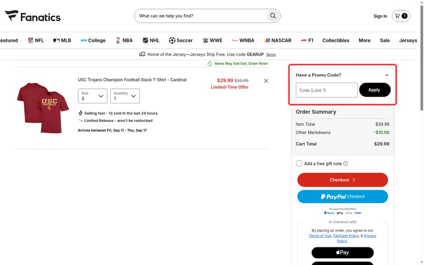The width and height of the screenshot is (424, 265).
Task: Click the WWE logo icon
Action: click(205, 40)
